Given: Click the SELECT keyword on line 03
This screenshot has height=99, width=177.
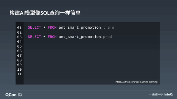Looking at the screenshot, I should [34, 37].
